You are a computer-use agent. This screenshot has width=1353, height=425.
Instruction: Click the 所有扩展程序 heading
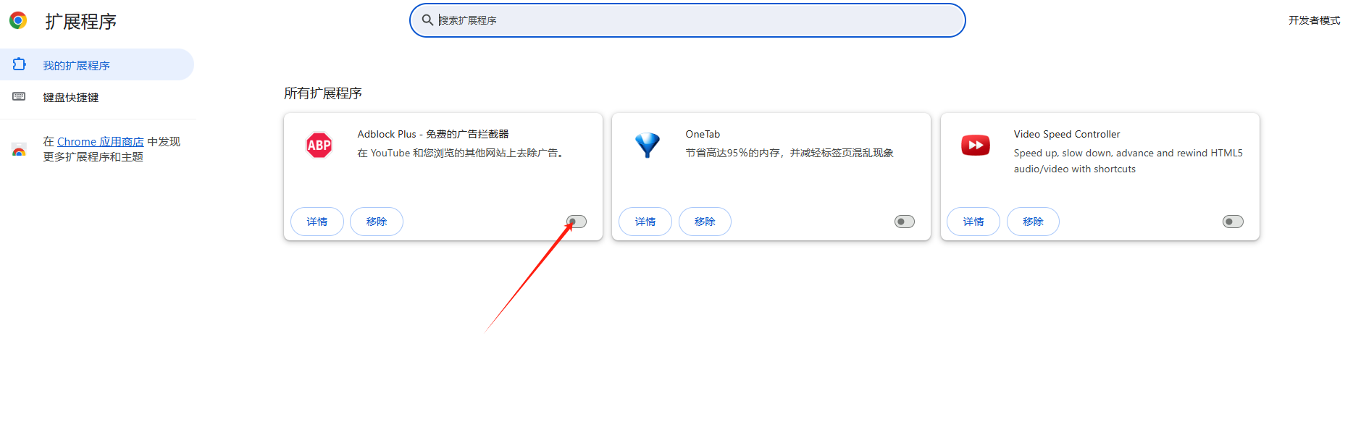coord(323,93)
